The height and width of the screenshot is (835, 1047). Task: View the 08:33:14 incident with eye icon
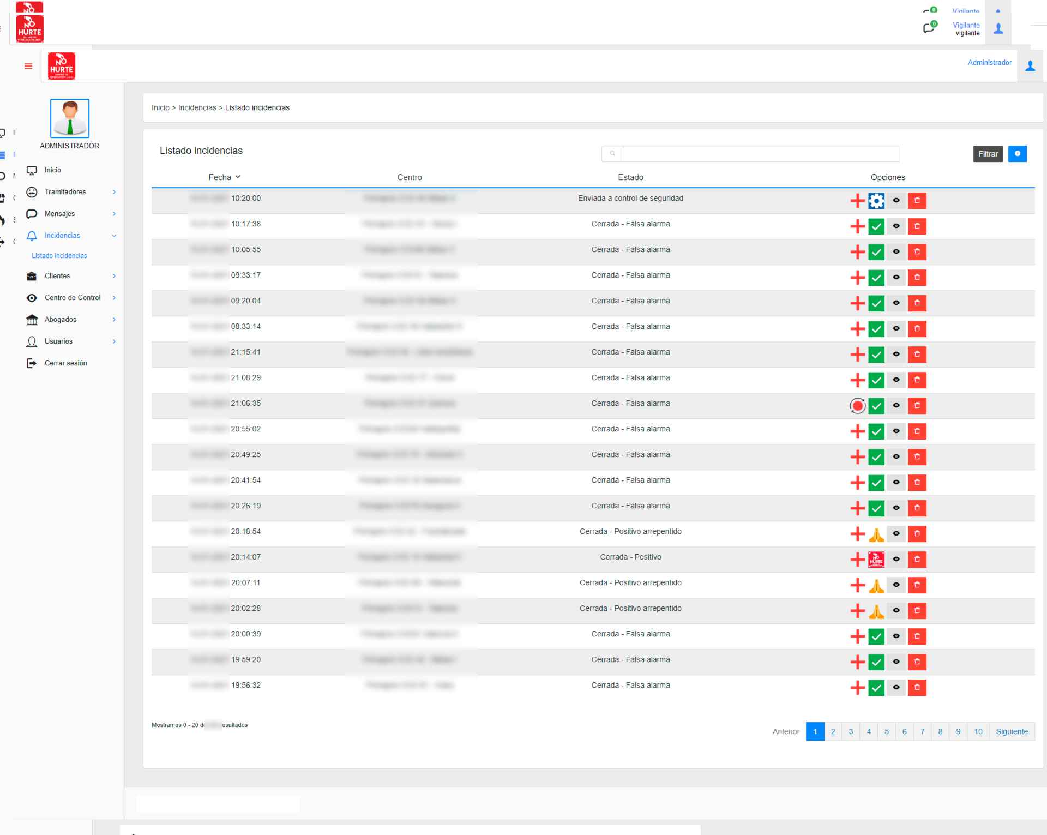click(x=896, y=329)
